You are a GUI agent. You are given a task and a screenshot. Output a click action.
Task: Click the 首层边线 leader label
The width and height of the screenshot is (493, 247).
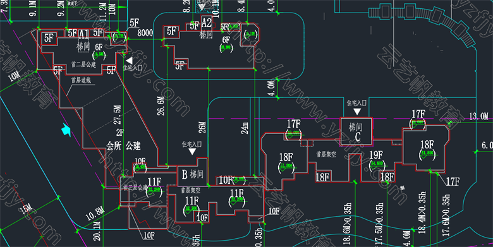click(x=81, y=80)
